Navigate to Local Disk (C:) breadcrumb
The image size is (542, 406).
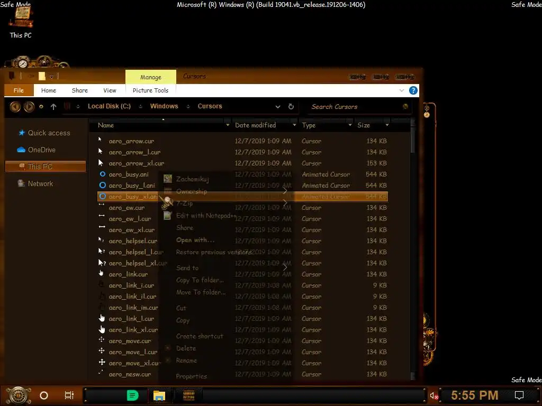pyautogui.click(x=109, y=106)
